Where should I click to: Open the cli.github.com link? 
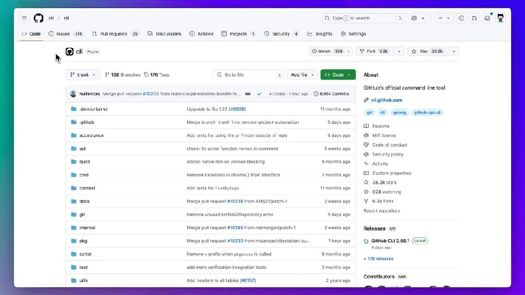(387, 100)
